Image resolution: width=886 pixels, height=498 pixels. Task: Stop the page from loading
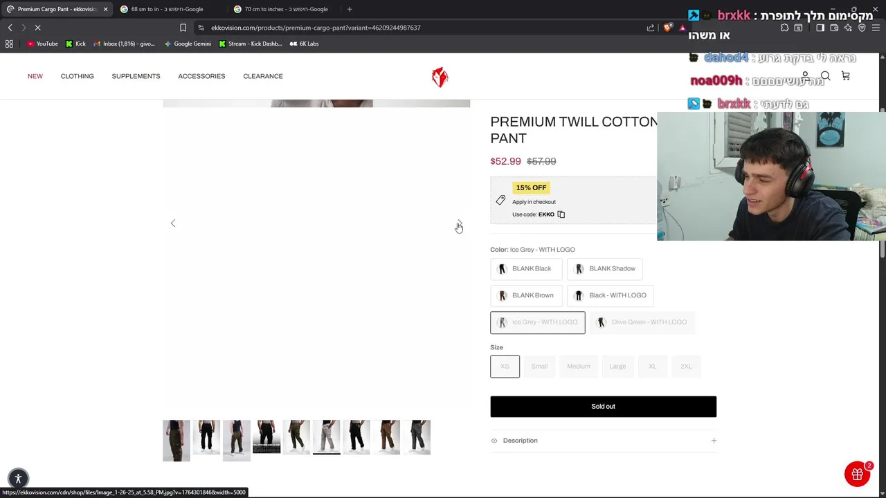pos(37,28)
